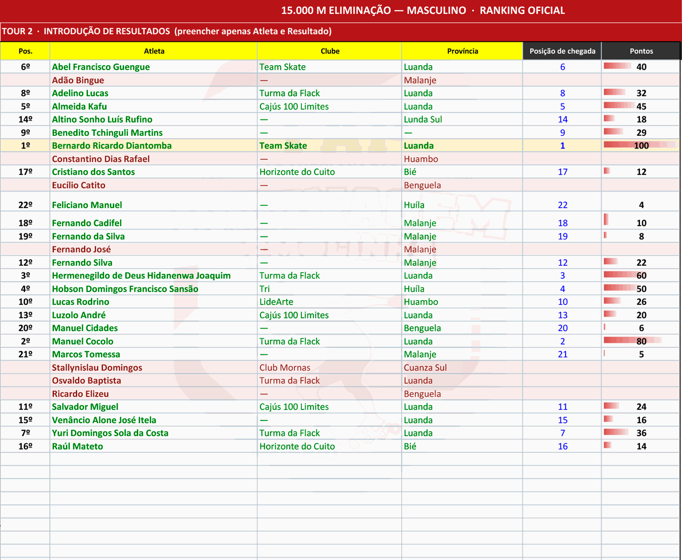Click the cell 'Stallynislau Domingos'

tap(154, 367)
